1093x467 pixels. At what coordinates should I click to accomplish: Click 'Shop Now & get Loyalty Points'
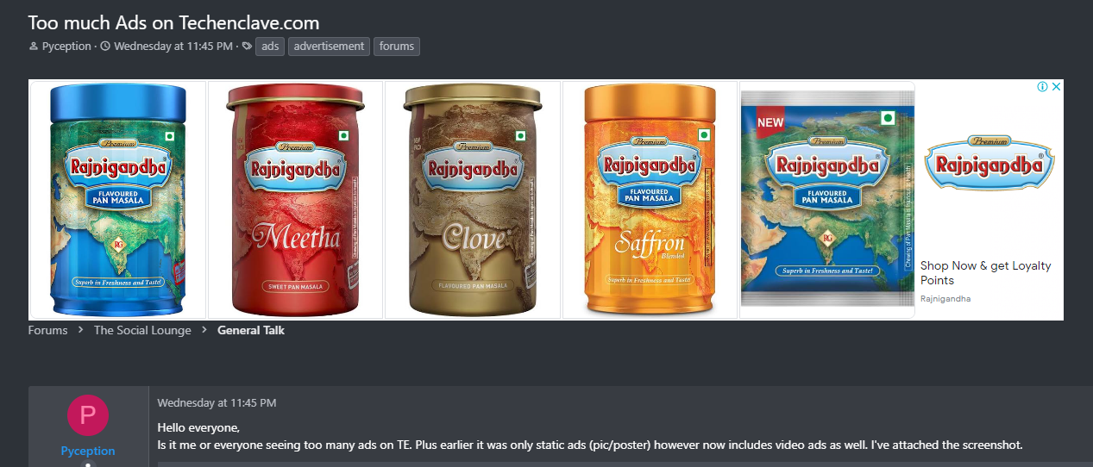(986, 273)
